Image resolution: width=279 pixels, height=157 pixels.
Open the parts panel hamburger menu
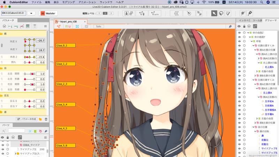click(45, 137)
